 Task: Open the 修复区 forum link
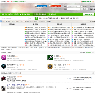pos(56,56)
